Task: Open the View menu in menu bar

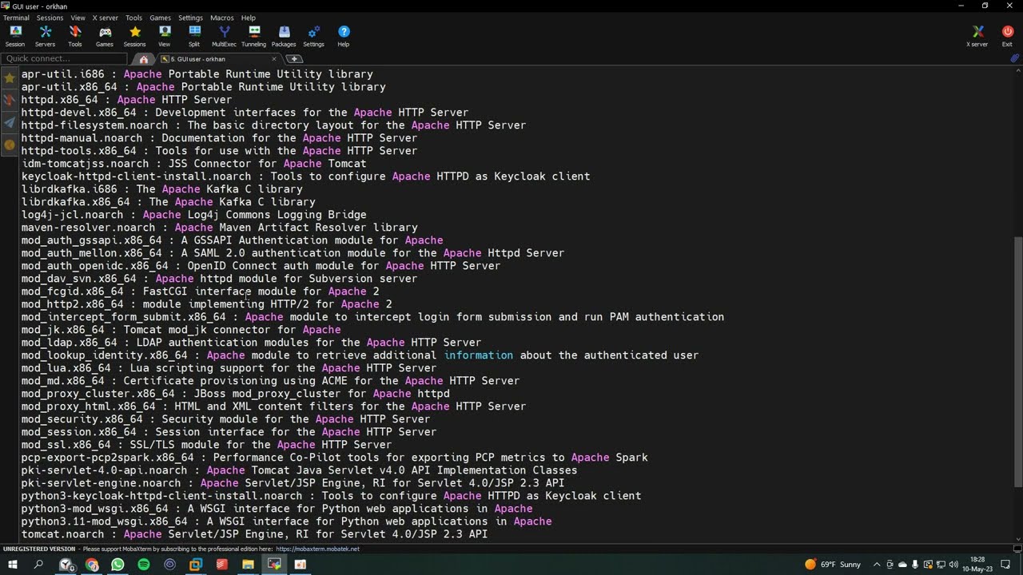Action: (x=78, y=18)
